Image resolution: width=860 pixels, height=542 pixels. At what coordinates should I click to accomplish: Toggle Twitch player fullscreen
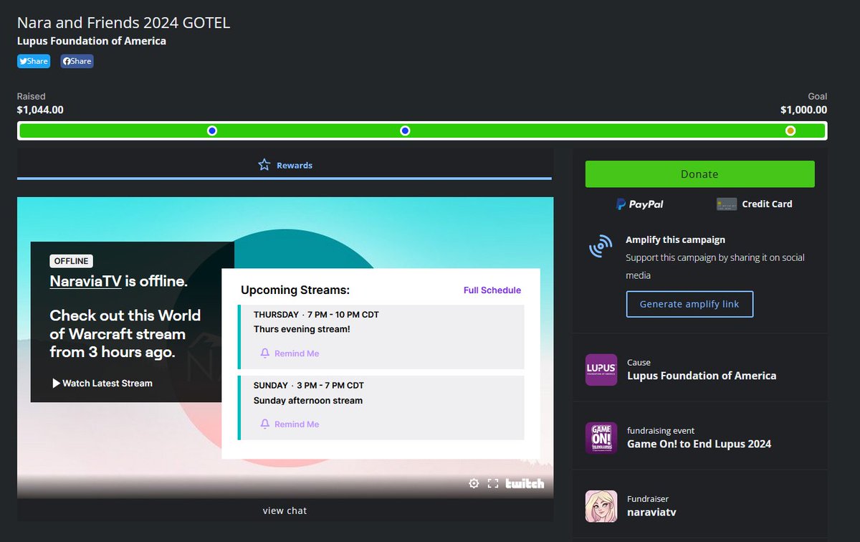(x=493, y=484)
